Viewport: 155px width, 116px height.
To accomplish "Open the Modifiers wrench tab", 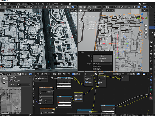I will click(151, 76).
